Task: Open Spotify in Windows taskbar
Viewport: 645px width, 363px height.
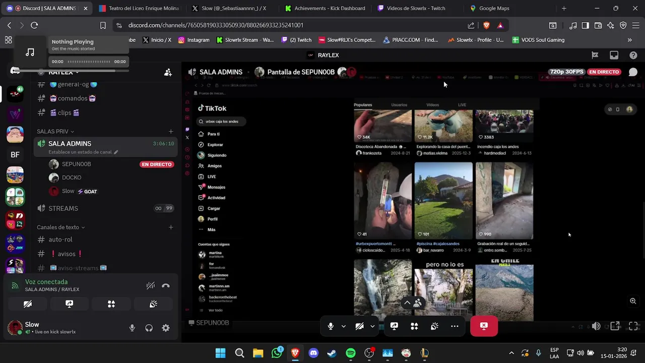Action: 351,353
